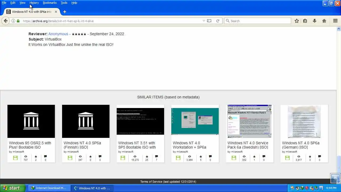
Task: Open Windows NT 4.0 SP6a Finnish thumbnail
Action: coord(86,121)
